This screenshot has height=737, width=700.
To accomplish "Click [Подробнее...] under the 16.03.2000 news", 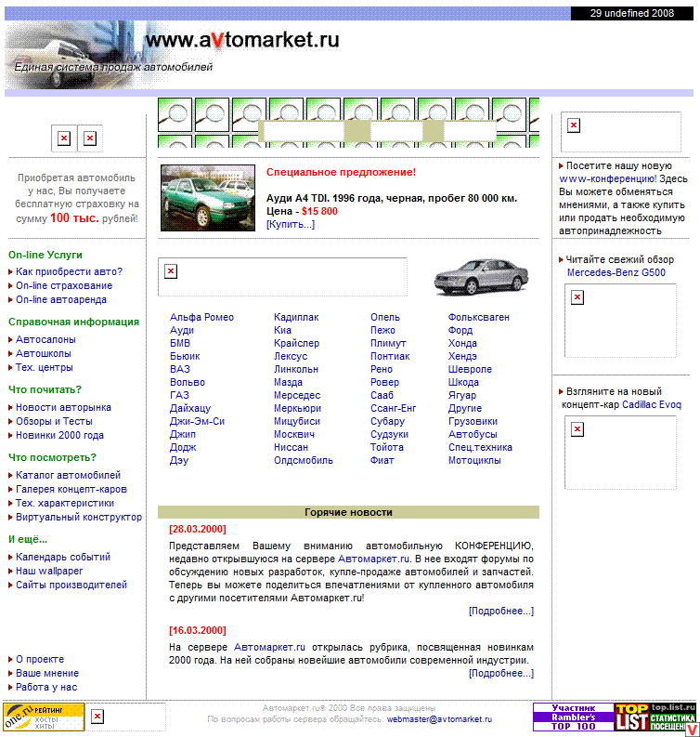I will [x=501, y=674].
